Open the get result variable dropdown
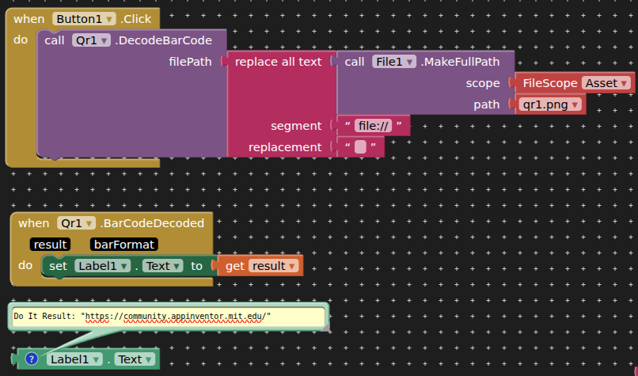The width and height of the screenshot is (638, 376). [274, 266]
